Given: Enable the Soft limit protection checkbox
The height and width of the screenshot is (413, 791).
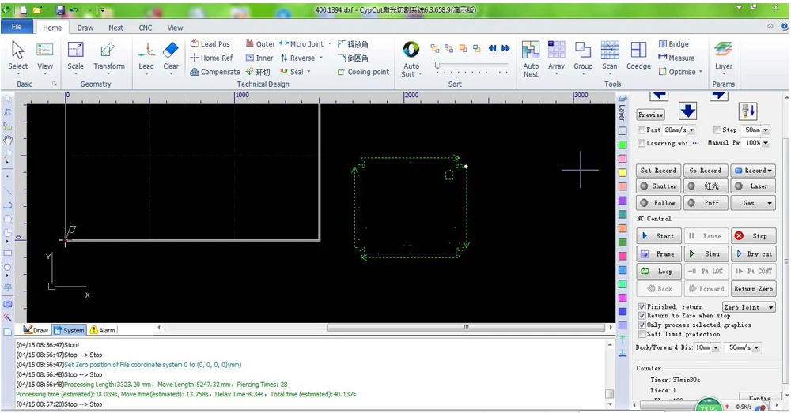Looking at the screenshot, I should point(642,334).
